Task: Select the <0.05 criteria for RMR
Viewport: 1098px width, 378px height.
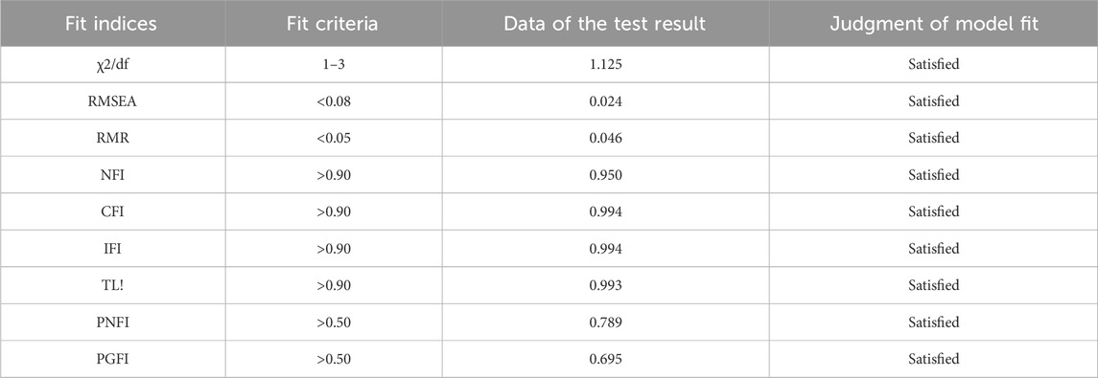Action: click(x=334, y=139)
